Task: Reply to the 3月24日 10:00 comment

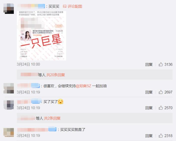Action: click(x=149, y=64)
